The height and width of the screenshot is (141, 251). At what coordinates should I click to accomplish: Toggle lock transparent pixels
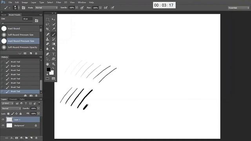(8, 114)
